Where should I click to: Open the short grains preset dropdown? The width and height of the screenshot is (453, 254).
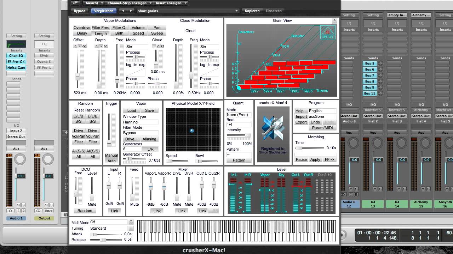[188, 11]
